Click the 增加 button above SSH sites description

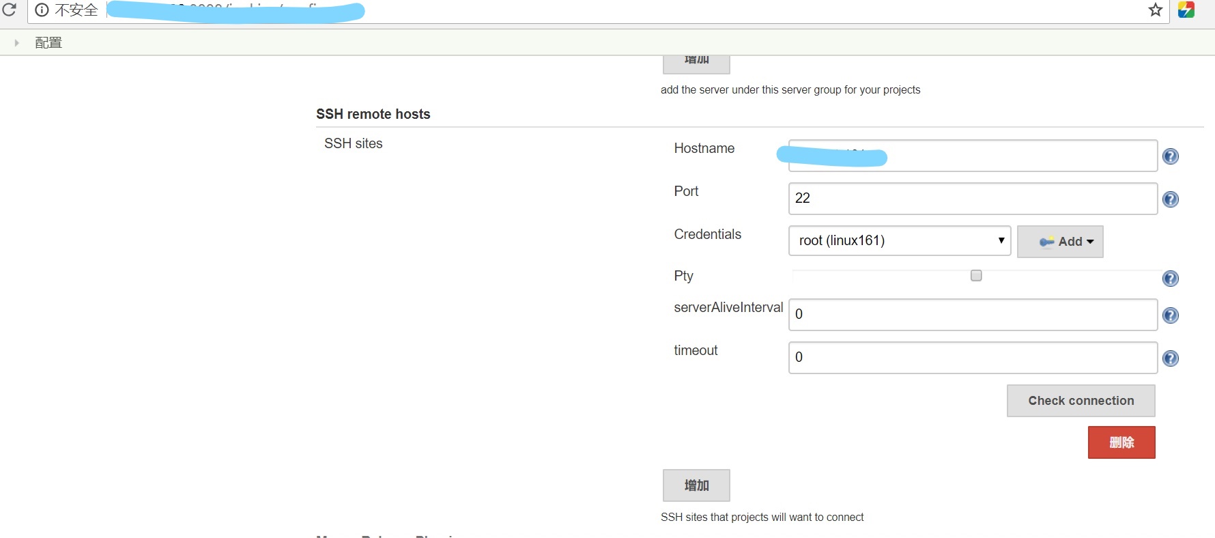click(696, 485)
